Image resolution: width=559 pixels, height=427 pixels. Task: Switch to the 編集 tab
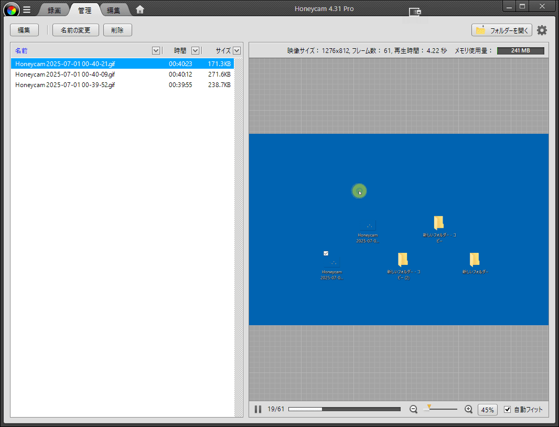click(113, 10)
